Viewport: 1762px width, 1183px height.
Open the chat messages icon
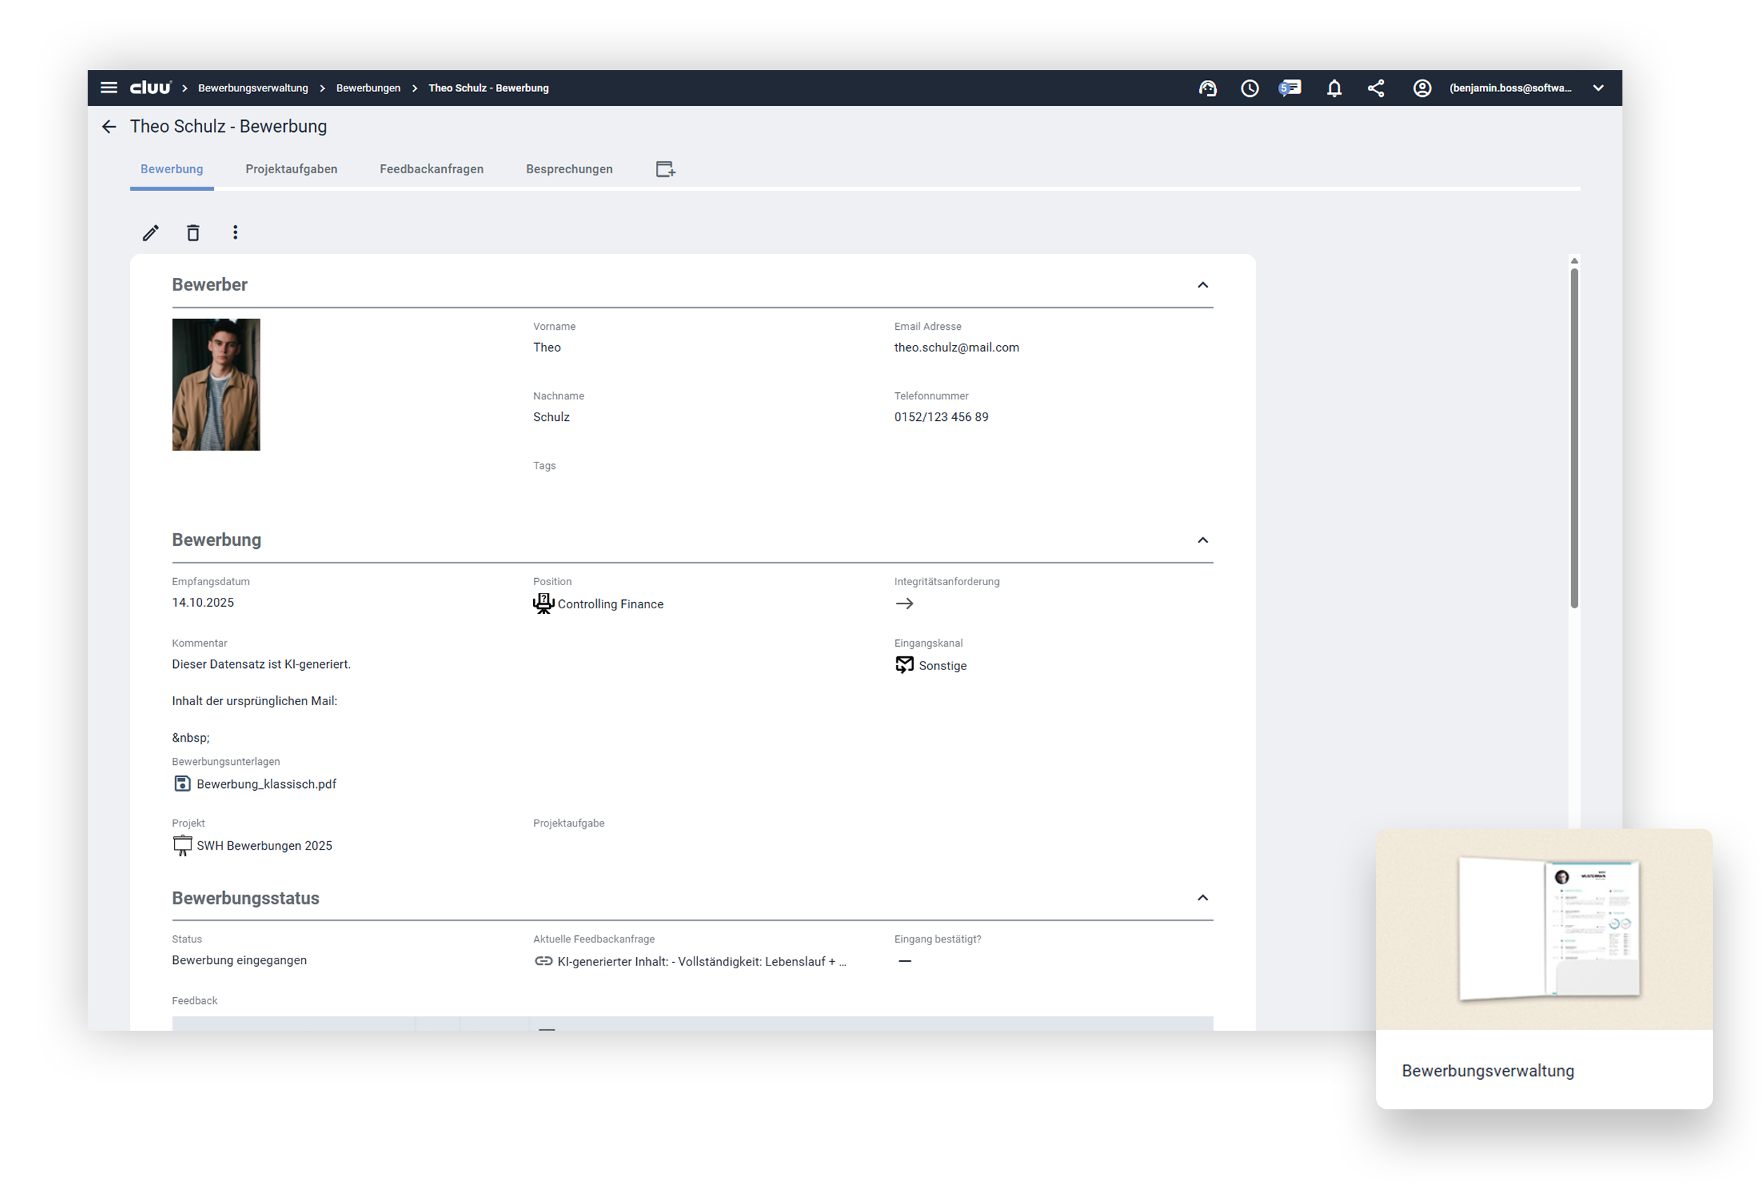coord(1291,88)
